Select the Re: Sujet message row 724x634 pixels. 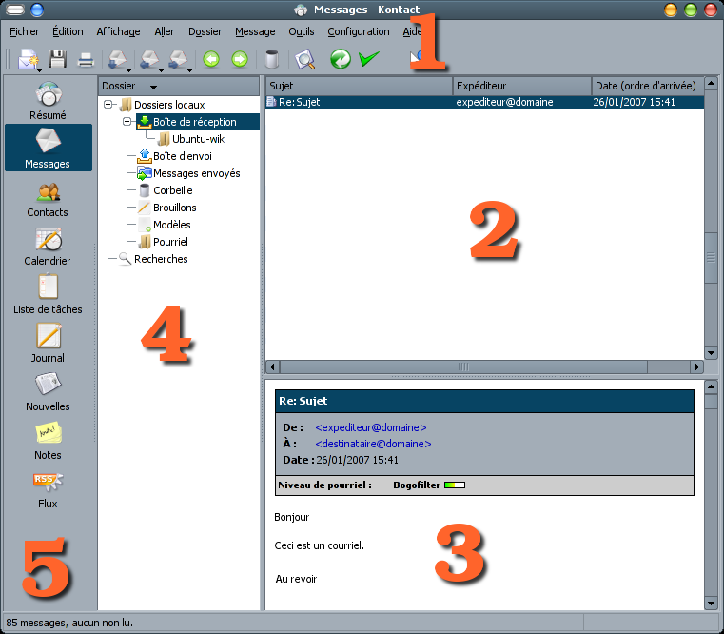coord(484,102)
